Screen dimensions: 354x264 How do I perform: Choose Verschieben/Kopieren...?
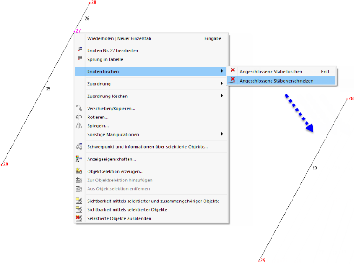[151, 109]
